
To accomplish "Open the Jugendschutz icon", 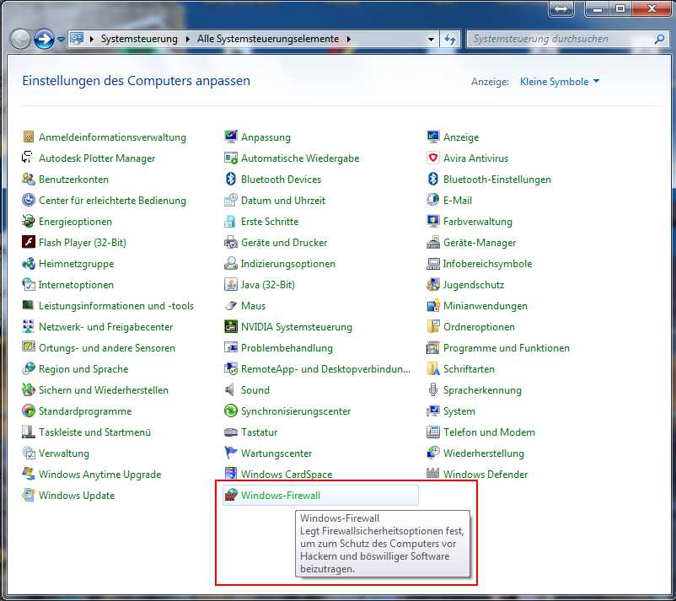I will [433, 284].
